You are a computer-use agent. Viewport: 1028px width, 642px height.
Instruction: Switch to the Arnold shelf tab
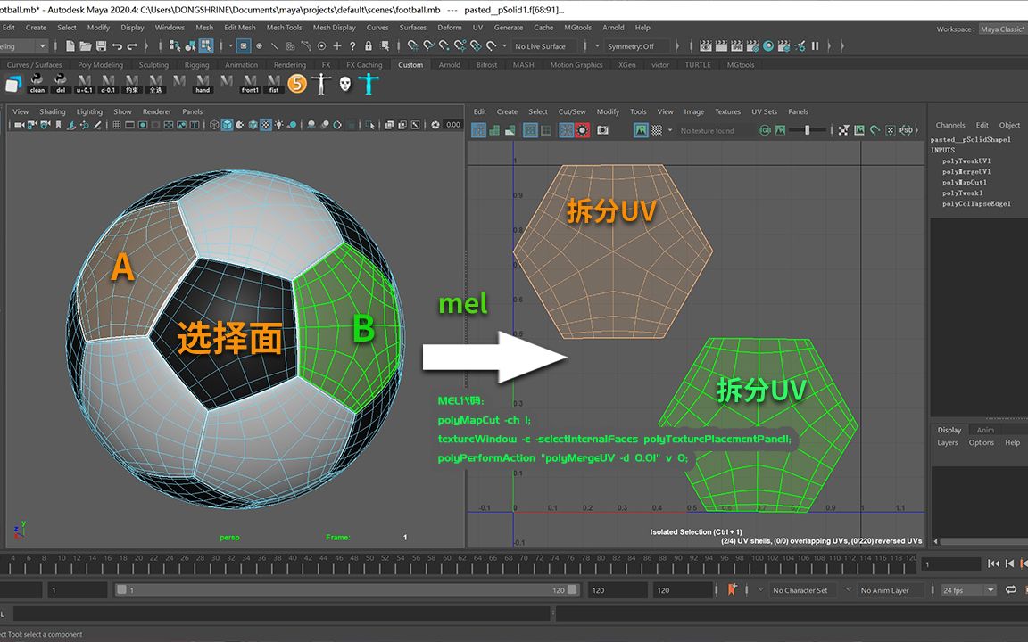tap(449, 64)
